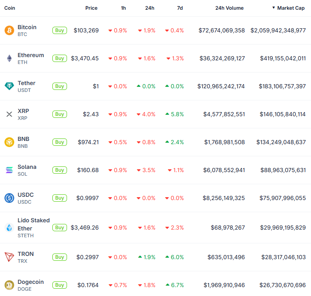Click the XRP logo icon
Viewport: 311px width, 296px height.
[9, 114]
